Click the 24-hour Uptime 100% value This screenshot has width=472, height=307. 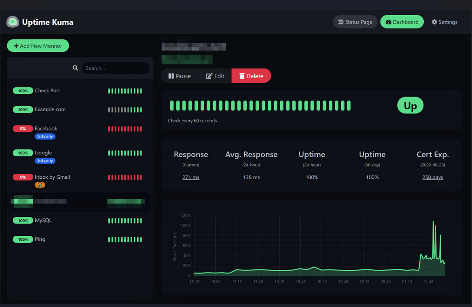click(312, 177)
